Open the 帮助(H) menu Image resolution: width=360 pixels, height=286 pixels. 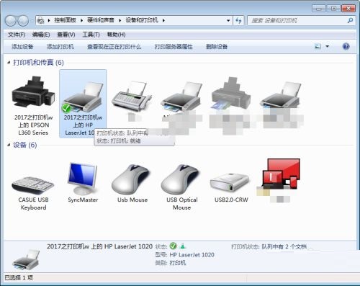pos(116,35)
